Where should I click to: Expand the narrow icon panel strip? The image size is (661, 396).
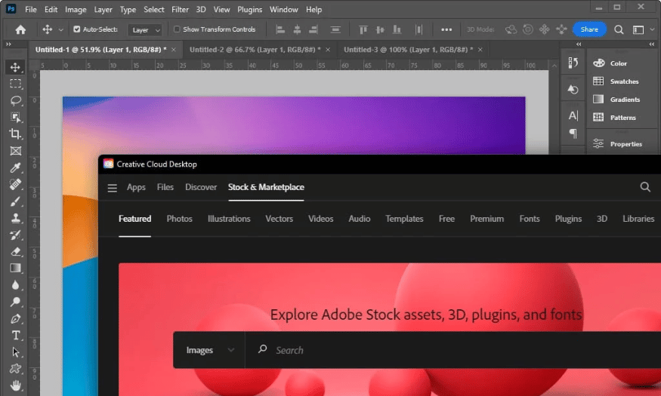click(579, 45)
